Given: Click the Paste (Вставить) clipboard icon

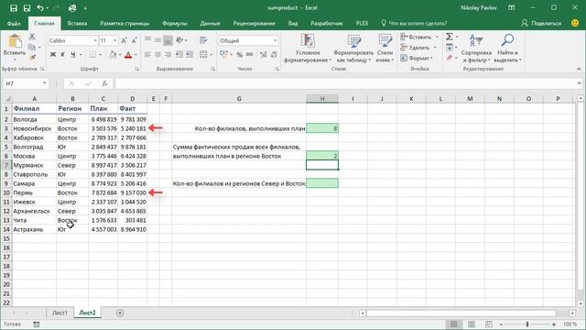Looking at the screenshot, I should 15,41.
